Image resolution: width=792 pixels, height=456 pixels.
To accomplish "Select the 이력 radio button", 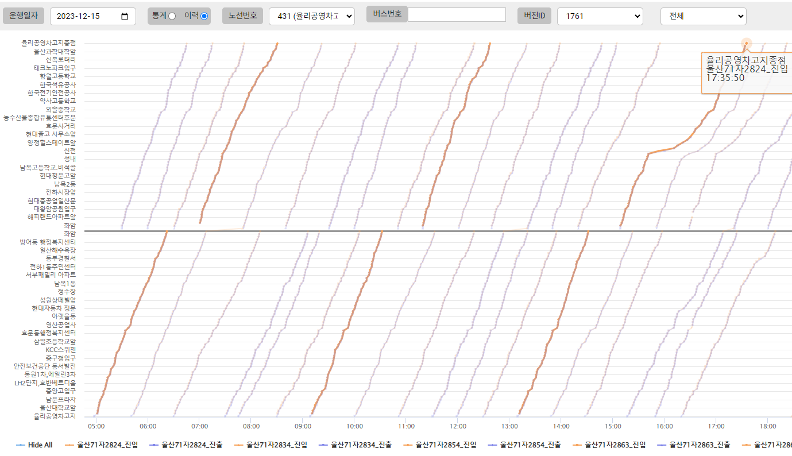I will [x=204, y=16].
